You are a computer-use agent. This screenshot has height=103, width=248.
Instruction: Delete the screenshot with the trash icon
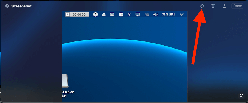213,6
